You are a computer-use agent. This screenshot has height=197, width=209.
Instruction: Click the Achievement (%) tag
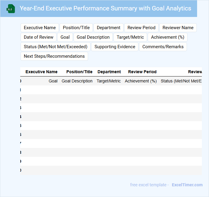pyautogui.click(x=168, y=37)
